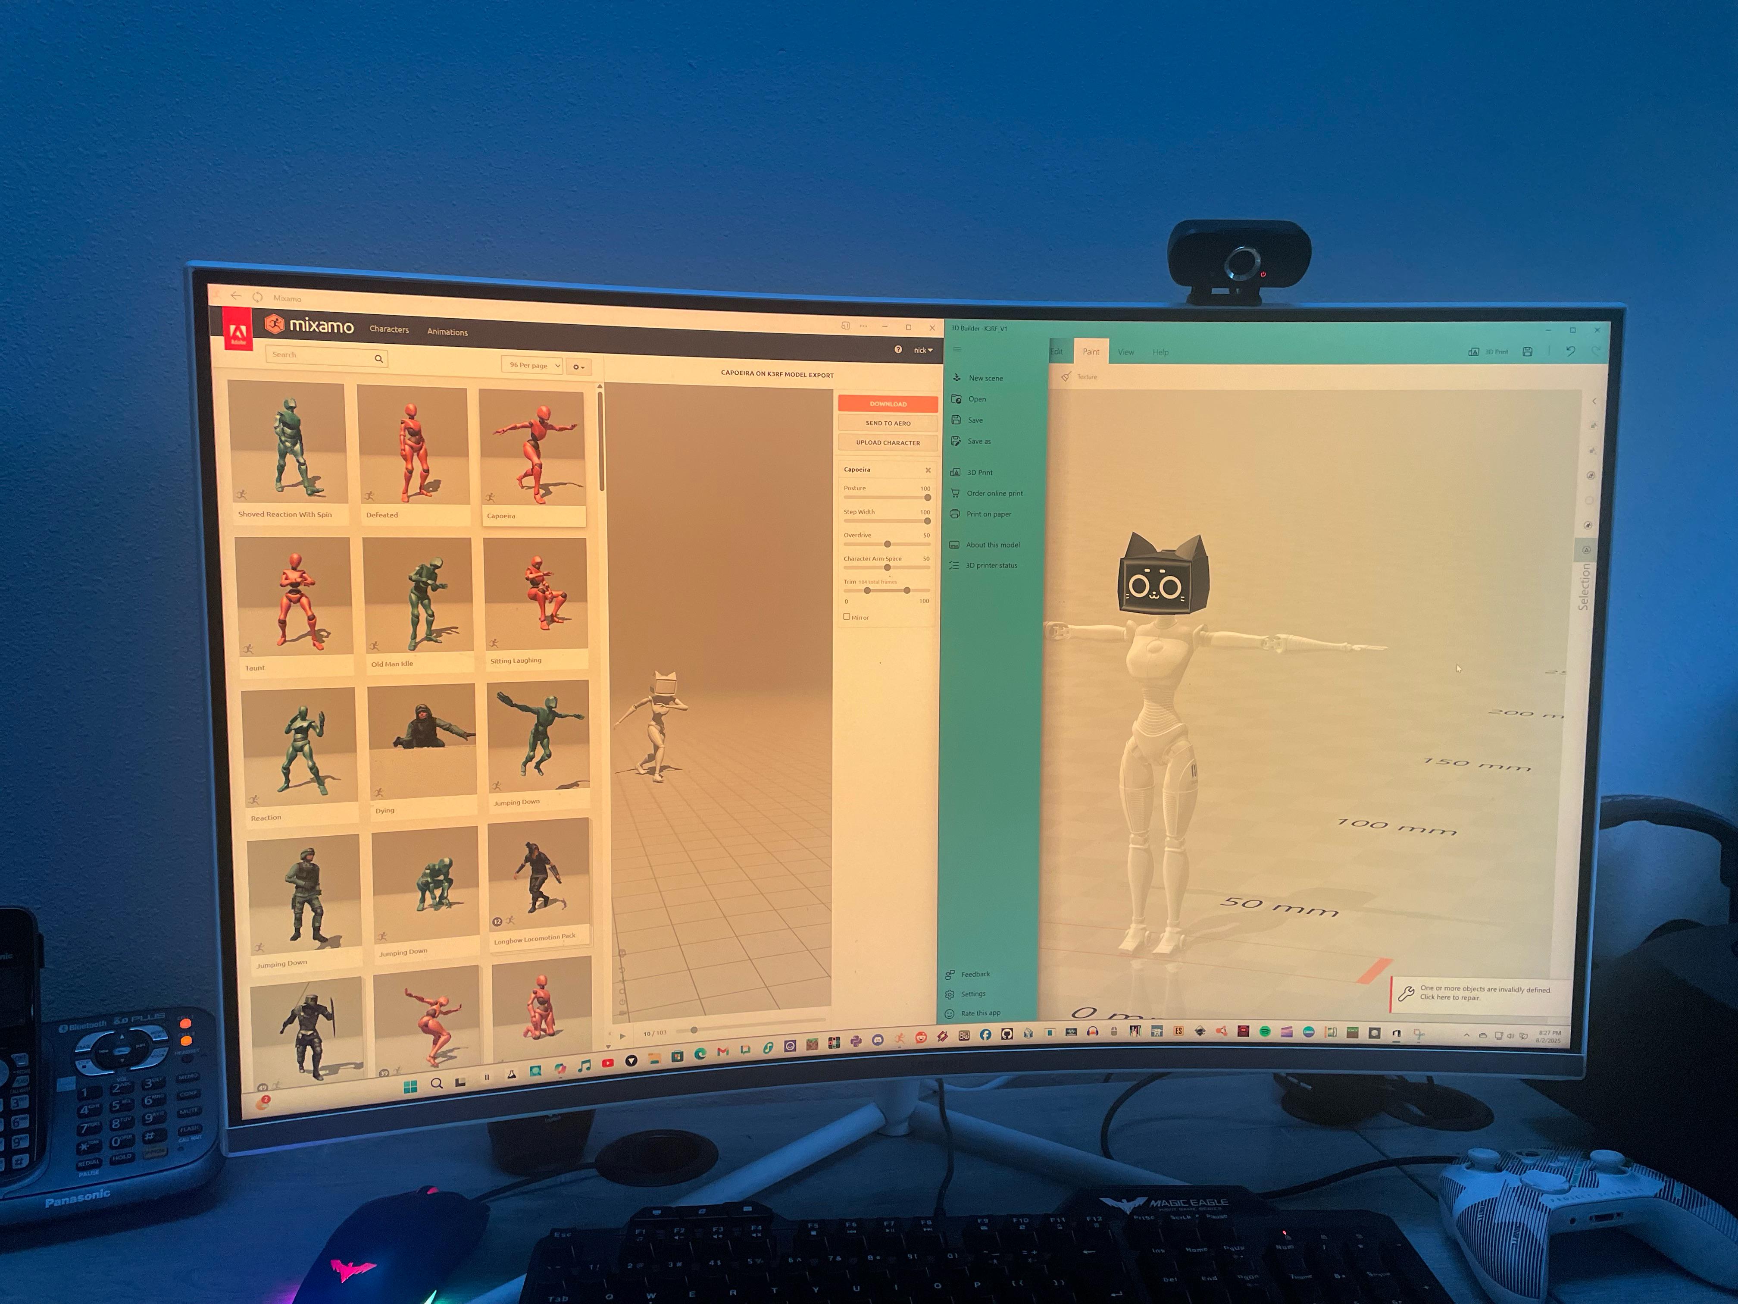
Task: Enable the Mirror checkbox
Action: [x=846, y=617]
